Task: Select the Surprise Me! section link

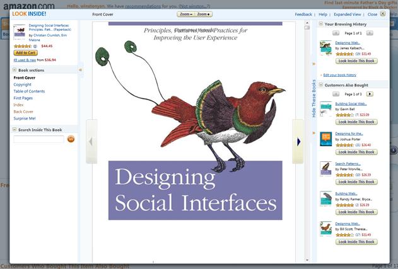Action: click(25, 118)
